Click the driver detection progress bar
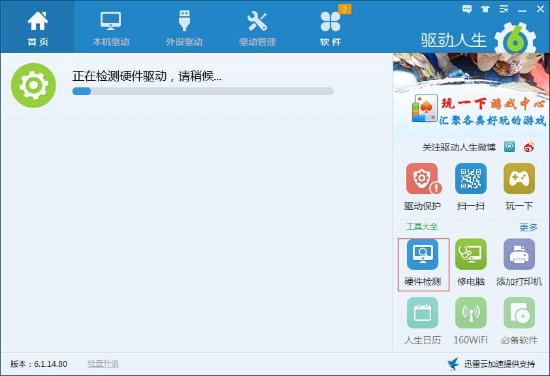 pos(202,91)
